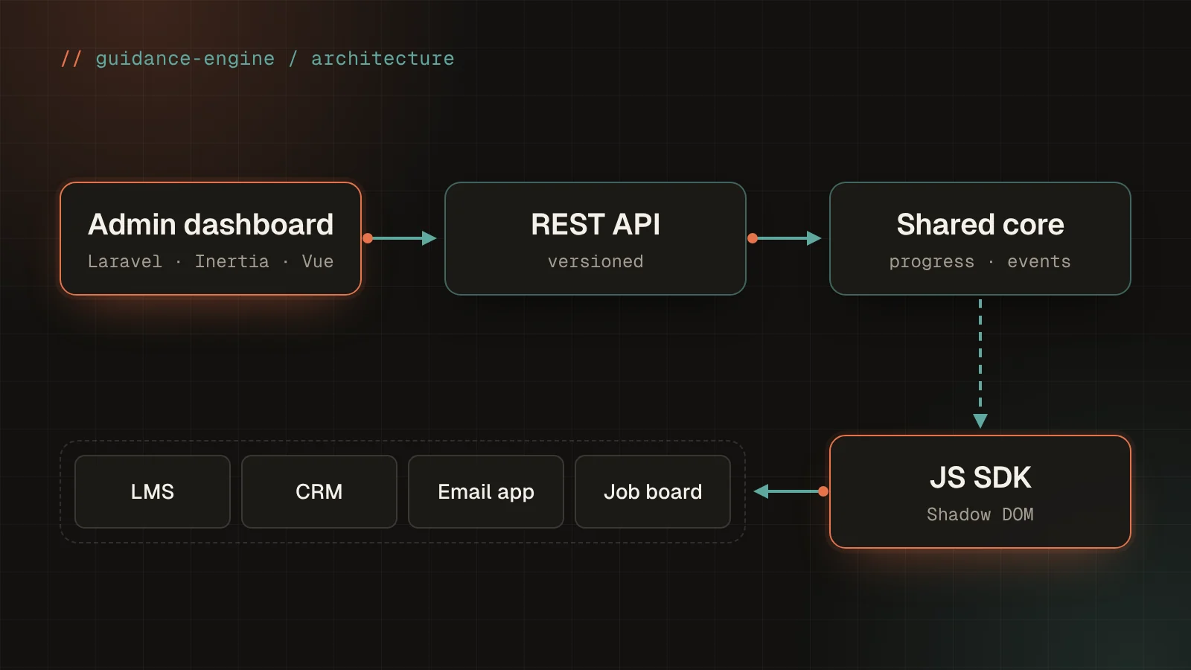Click the Job board card
The width and height of the screenshot is (1191, 670).
click(653, 491)
